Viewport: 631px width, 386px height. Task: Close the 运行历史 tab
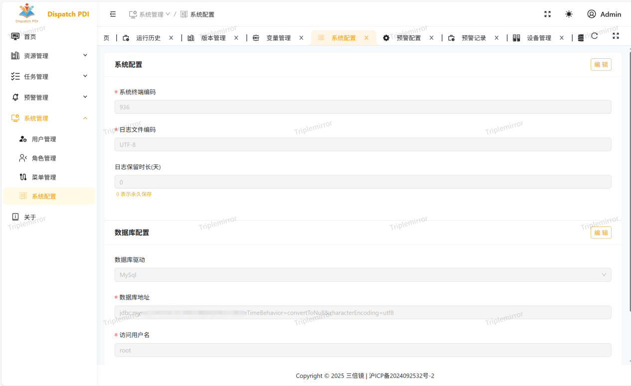point(171,38)
